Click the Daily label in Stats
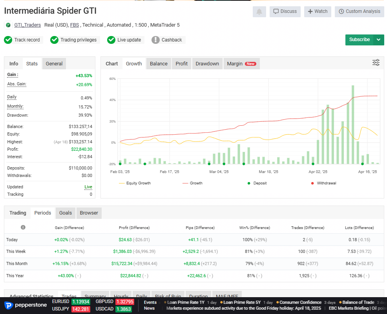 (x=12, y=97)
